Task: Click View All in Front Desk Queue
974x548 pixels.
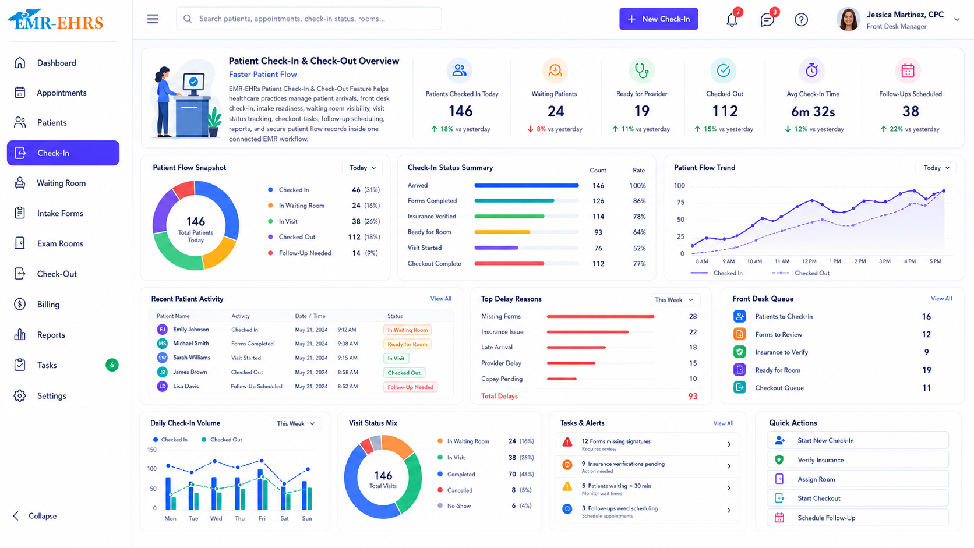Action: [941, 299]
